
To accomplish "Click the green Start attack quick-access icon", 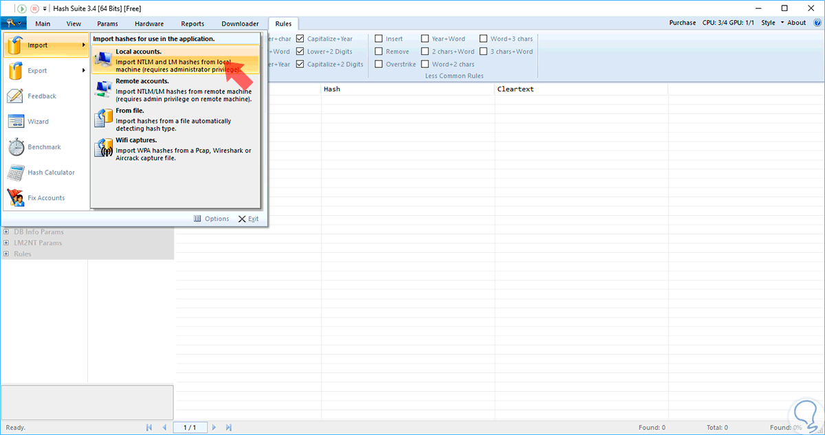I will pyautogui.click(x=22, y=8).
